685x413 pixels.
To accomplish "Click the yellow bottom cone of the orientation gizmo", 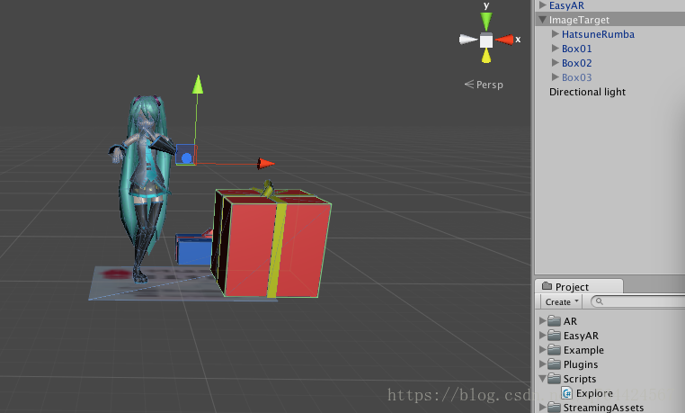I will tap(486, 56).
